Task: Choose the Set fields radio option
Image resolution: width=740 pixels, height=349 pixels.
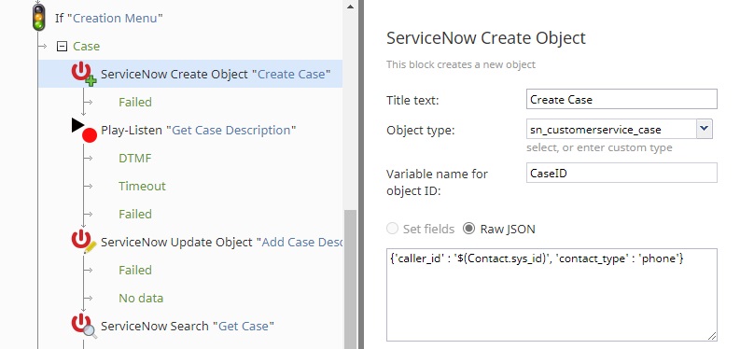Action: click(392, 229)
